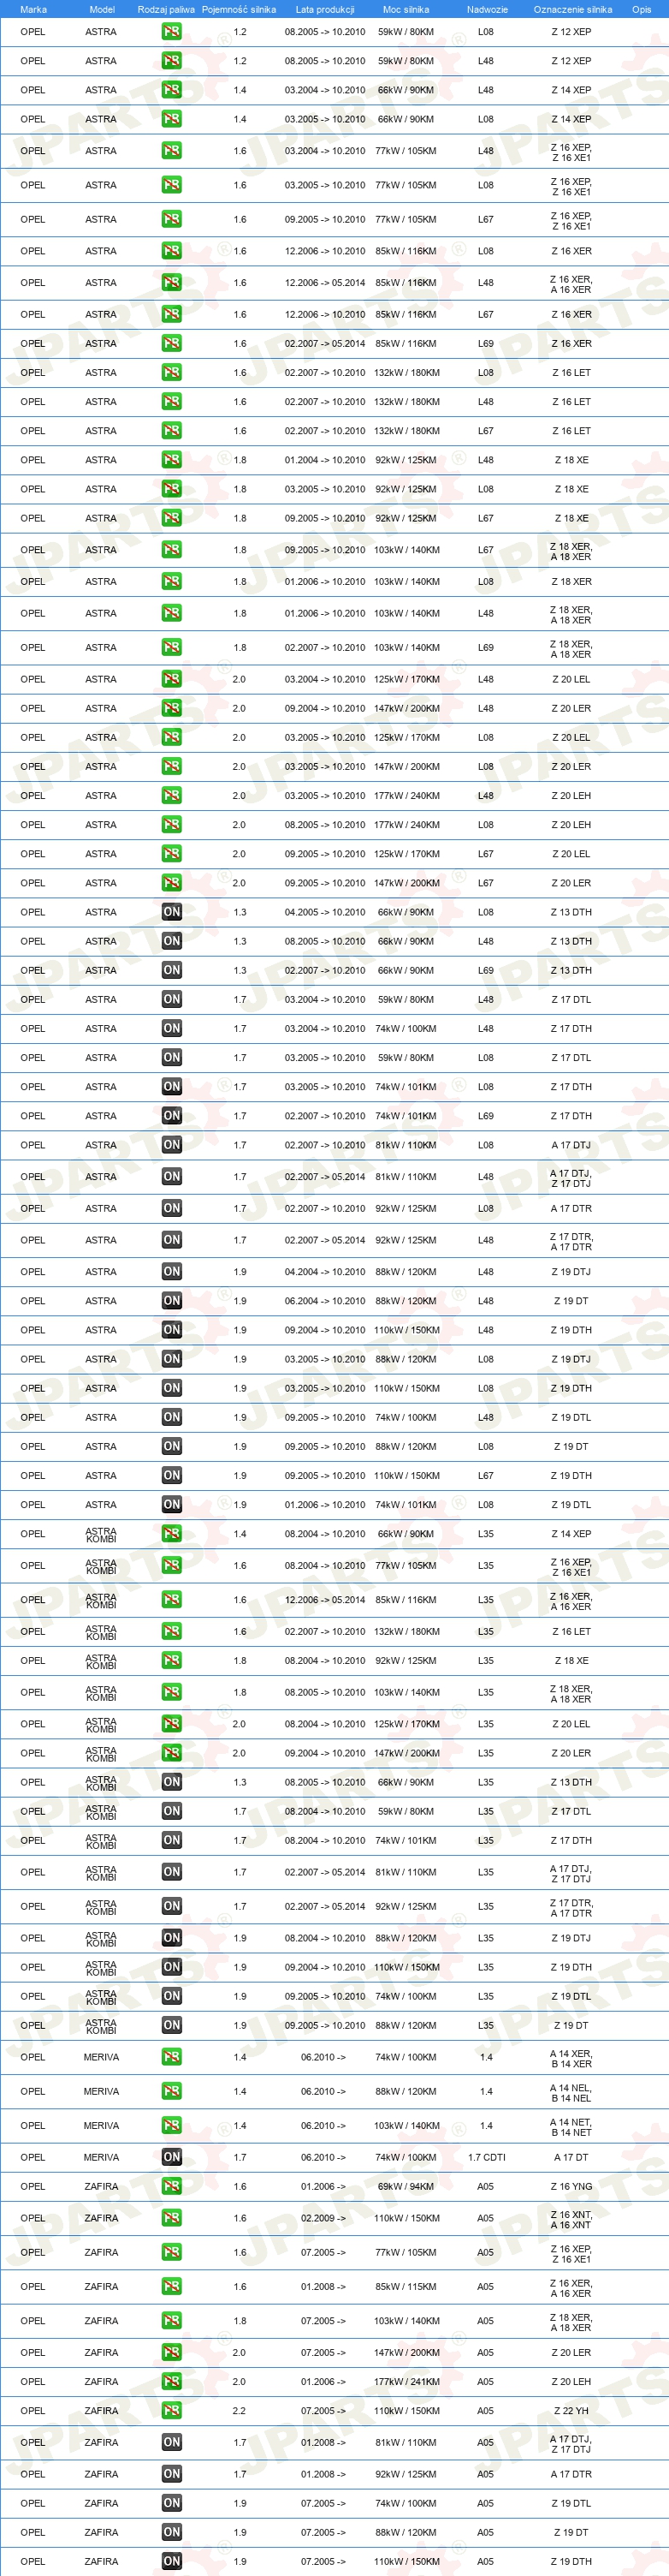The width and height of the screenshot is (669, 2576).
Task: Click petrol icon in Astra L48 Z 20 LEH row
Action: click(x=172, y=796)
